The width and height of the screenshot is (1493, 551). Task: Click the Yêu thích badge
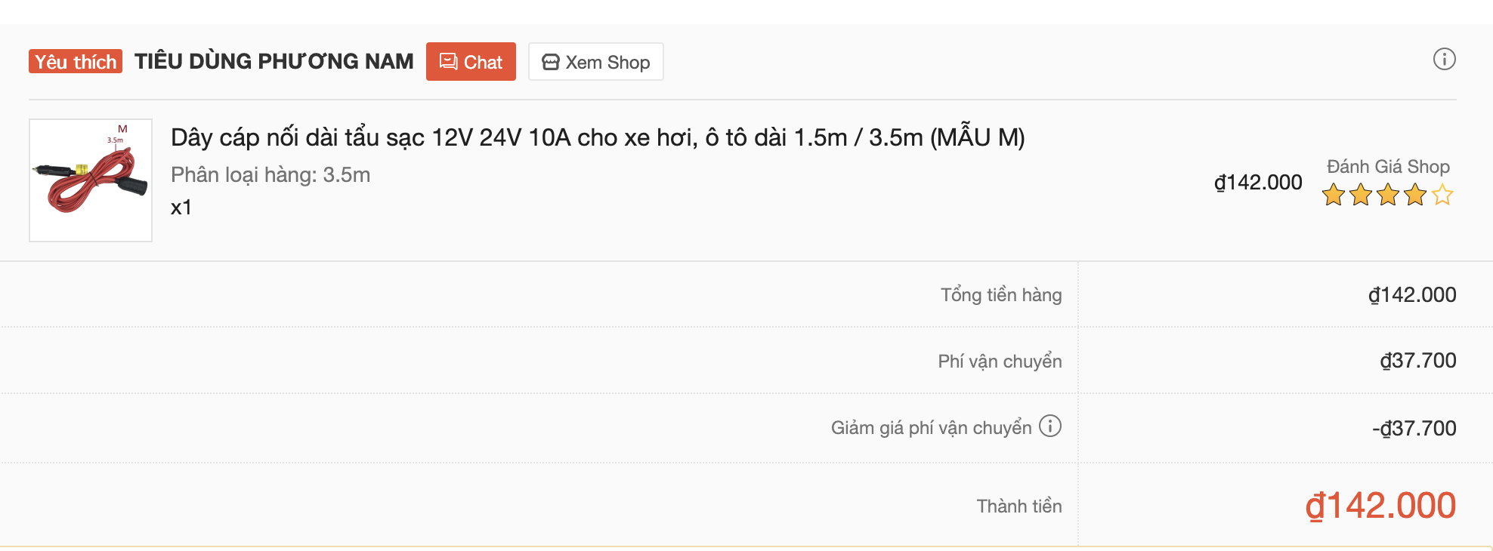(76, 62)
